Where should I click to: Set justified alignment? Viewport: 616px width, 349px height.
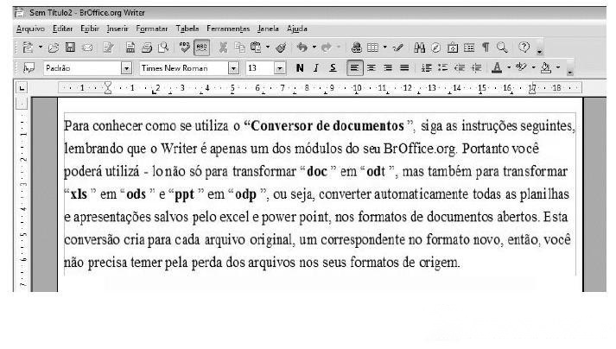pyautogui.click(x=404, y=68)
